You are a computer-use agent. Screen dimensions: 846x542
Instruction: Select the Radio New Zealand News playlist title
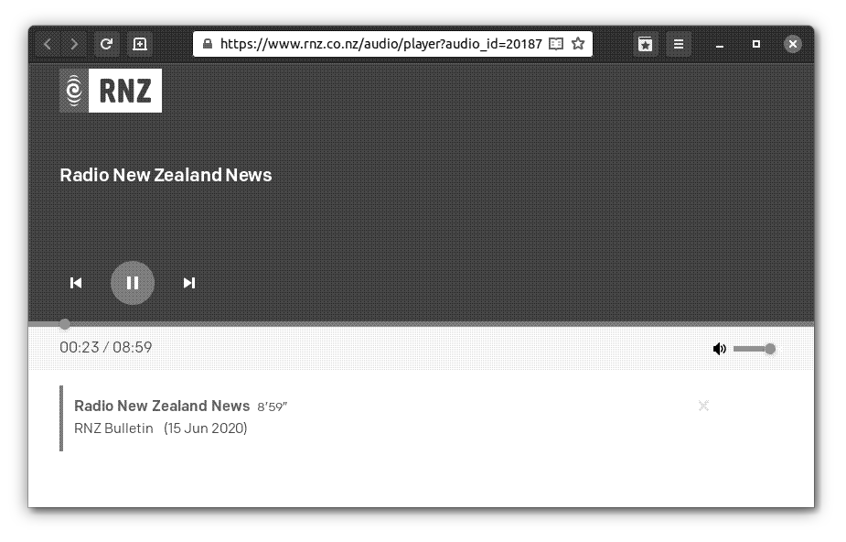tap(162, 406)
